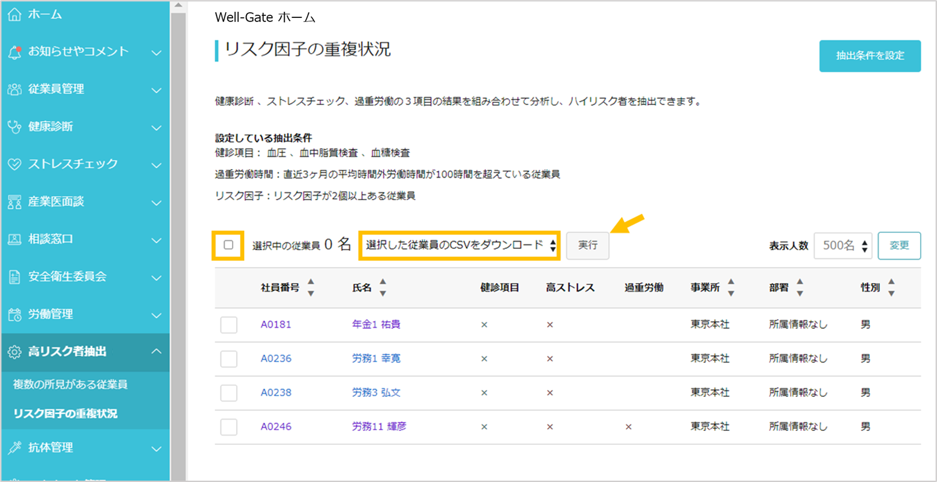Screen dimensions: 937x482
Task: Click Well-Gate ホーム breadcrumb text
Action: click(265, 17)
